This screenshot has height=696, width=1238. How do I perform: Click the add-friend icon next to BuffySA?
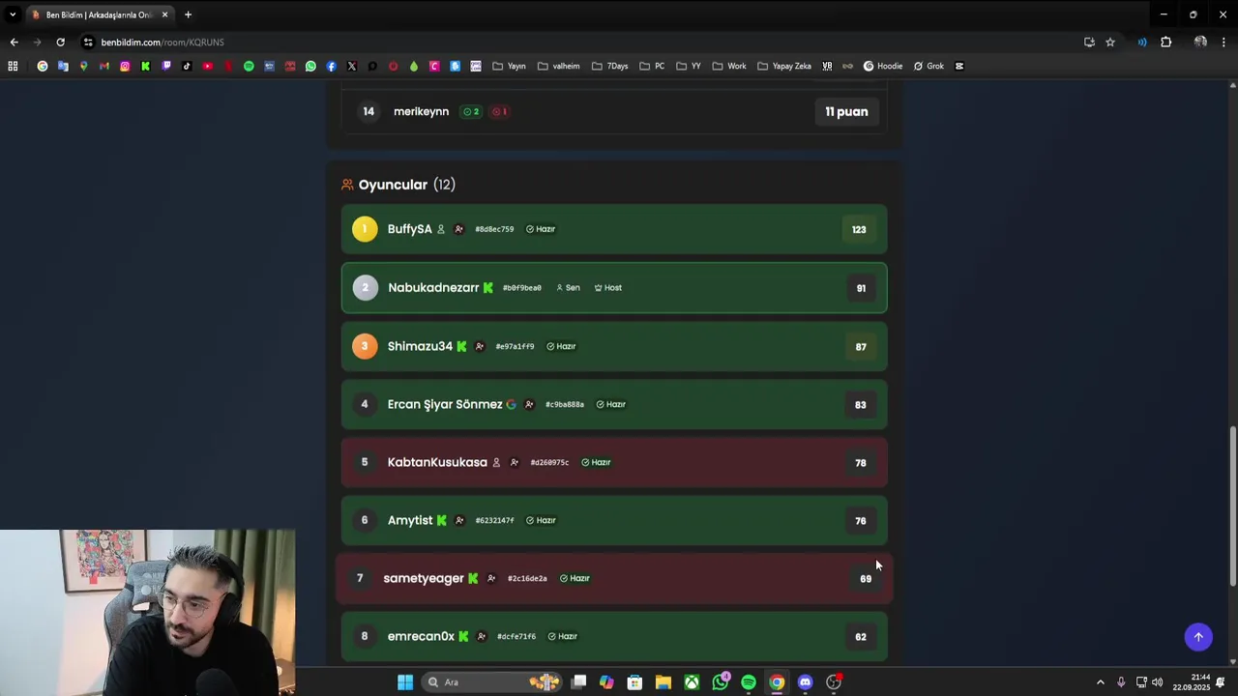pos(458,229)
